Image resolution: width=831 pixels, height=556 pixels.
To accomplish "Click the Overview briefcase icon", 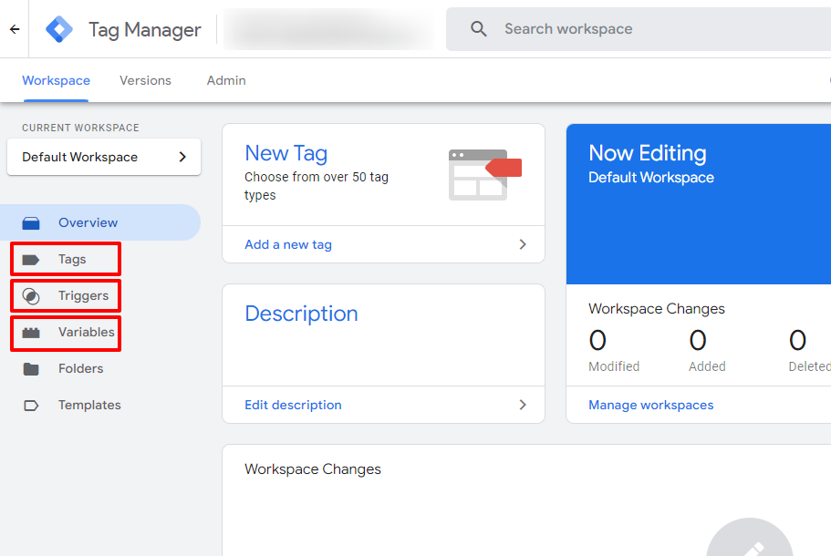I will coord(33,222).
